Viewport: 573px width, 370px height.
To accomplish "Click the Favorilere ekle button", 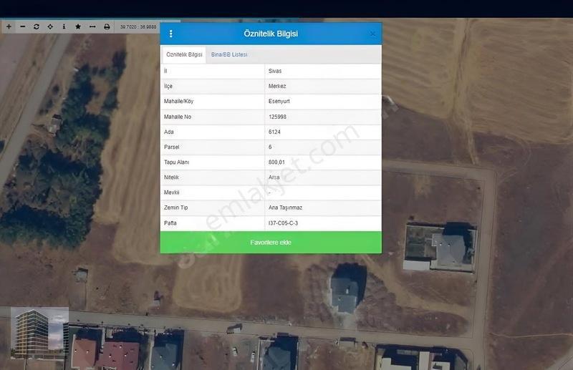I will tap(271, 242).
